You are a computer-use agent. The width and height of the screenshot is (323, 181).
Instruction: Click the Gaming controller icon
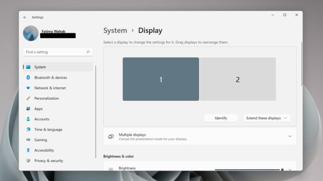click(x=28, y=140)
